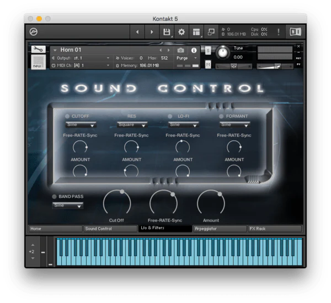This screenshot has height=303, width=331.
Task: Solo the Horn 01 instrument
Action: [x=208, y=51]
